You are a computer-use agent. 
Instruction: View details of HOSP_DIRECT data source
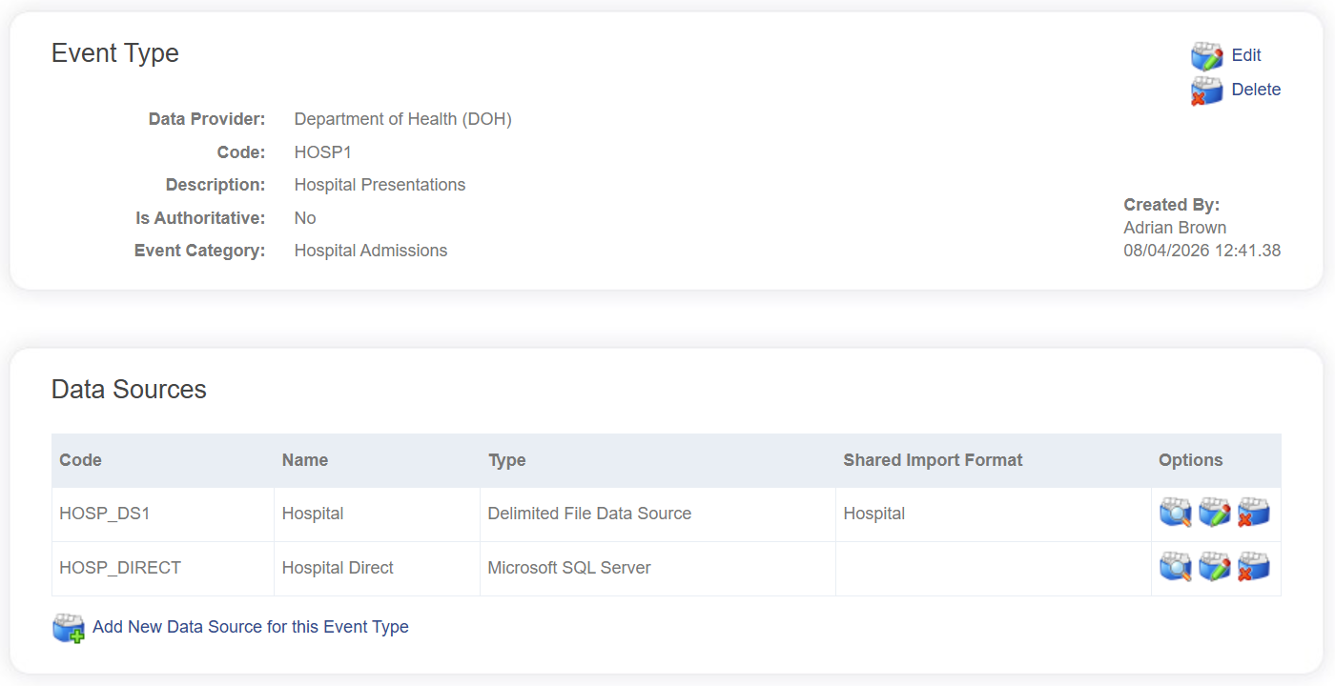click(1175, 568)
